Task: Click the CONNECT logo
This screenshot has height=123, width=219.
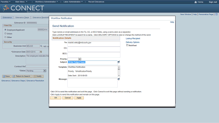Action: [x=23, y=8]
